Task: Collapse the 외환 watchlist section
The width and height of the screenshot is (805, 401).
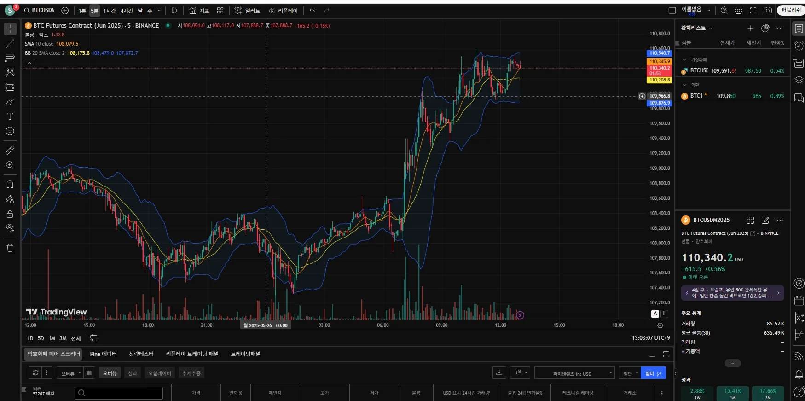Action: pyautogui.click(x=684, y=85)
